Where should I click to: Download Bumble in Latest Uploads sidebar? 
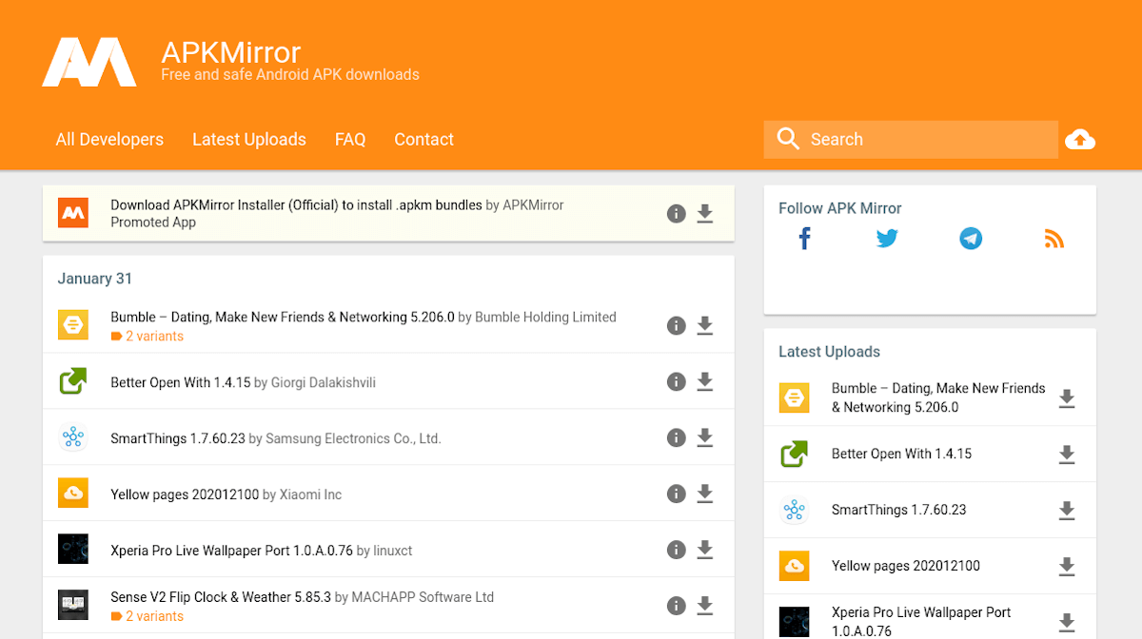point(1067,398)
